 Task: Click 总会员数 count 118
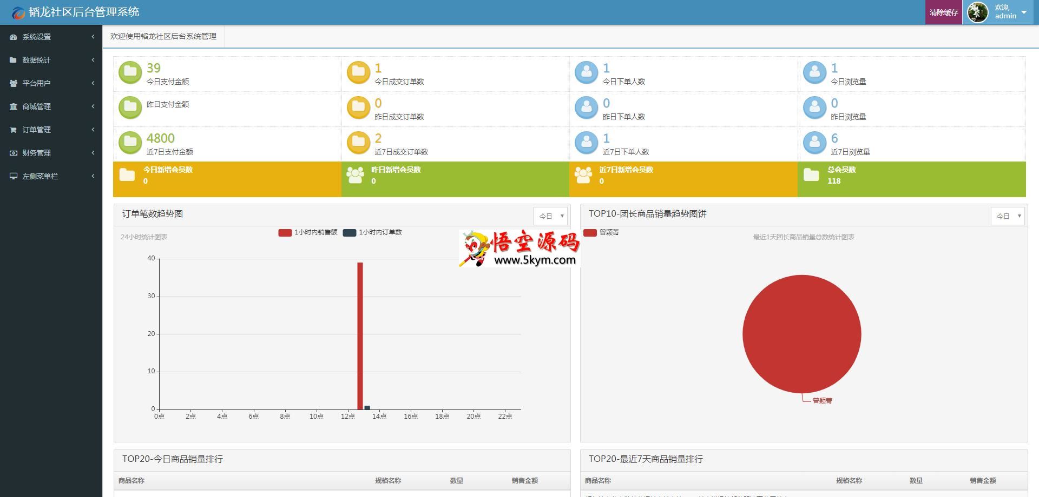(834, 181)
